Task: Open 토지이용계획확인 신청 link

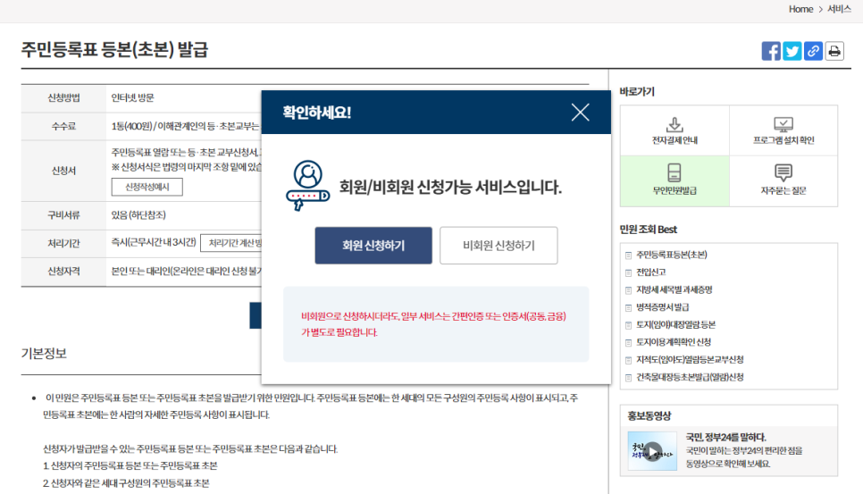Action: (x=674, y=342)
